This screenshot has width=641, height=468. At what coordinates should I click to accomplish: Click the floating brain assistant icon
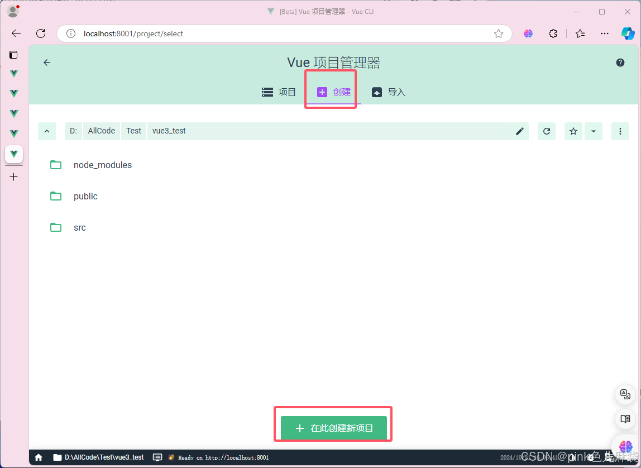coord(625,446)
